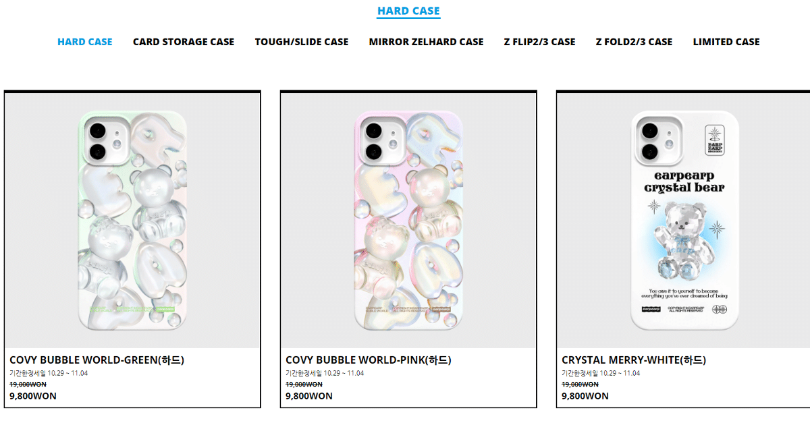Screen dimensions: 810x425
Task: View the green Covy Bubble World case image
Action: pyautogui.click(x=132, y=220)
